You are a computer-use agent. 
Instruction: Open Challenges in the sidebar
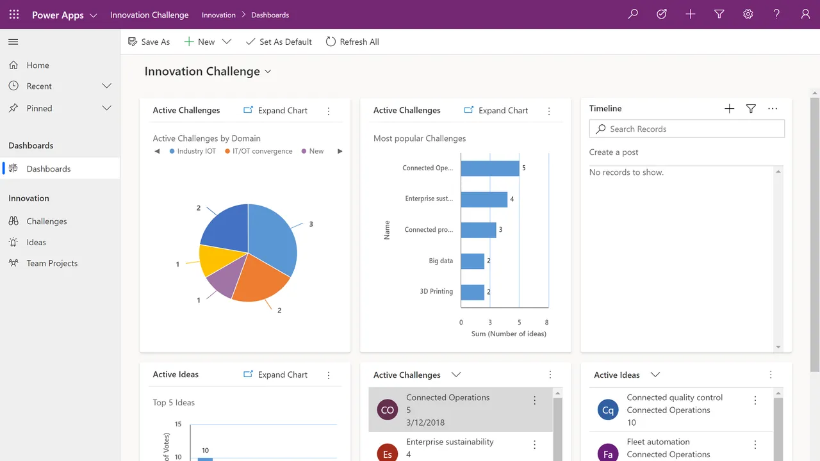pyautogui.click(x=60, y=221)
